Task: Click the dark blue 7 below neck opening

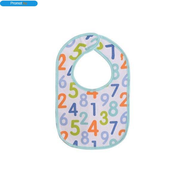Action: [x=115, y=90]
